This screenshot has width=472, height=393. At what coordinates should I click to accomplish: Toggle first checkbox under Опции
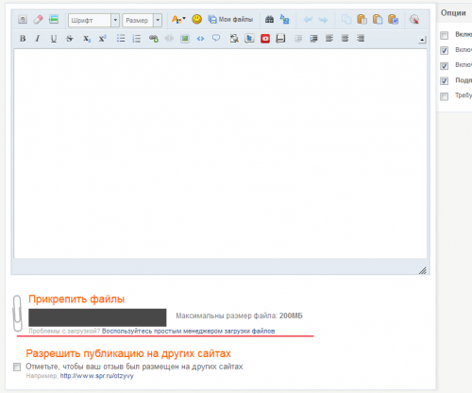tap(444, 35)
